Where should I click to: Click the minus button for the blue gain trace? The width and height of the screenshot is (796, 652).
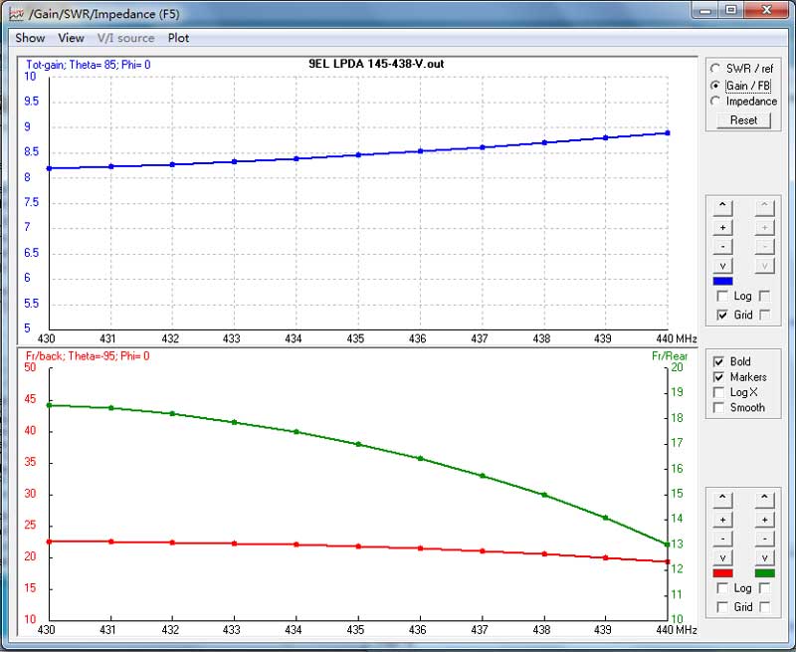pos(722,246)
